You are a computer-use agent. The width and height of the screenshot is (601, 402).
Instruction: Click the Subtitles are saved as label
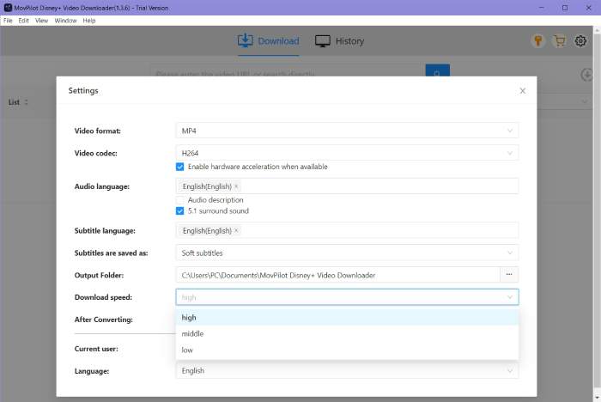tap(111, 253)
